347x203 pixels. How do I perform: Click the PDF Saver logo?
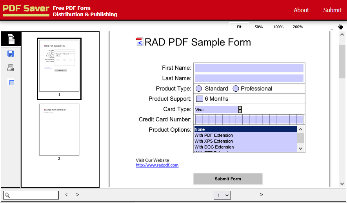click(x=26, y=10)
